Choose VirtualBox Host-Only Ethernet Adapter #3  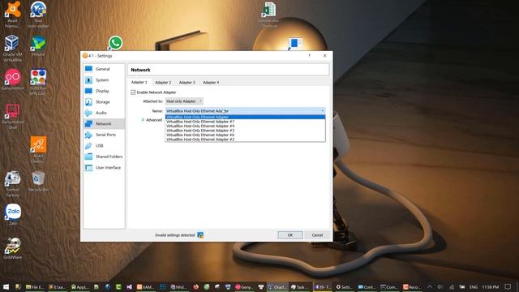(x=245, y=131)
